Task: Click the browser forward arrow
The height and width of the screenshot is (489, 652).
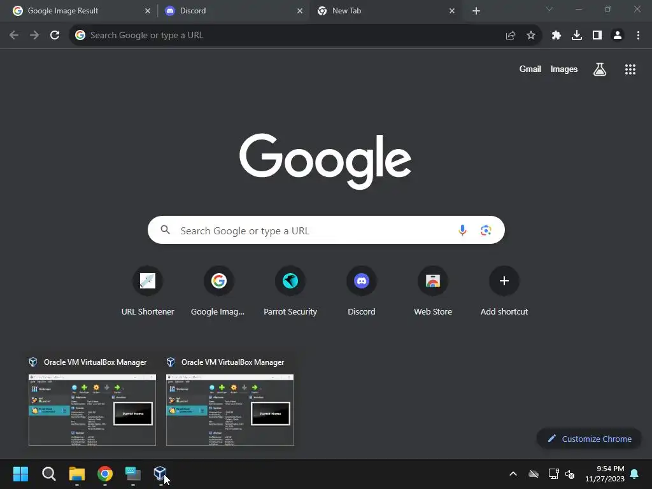Action: [x=34, y=36]
